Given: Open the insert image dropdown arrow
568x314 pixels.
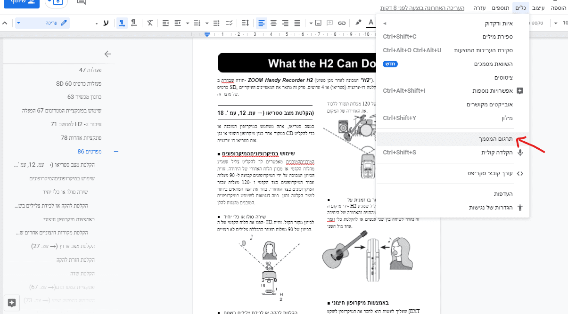Looking at the screenshot, I should click(x=311, y=23).
